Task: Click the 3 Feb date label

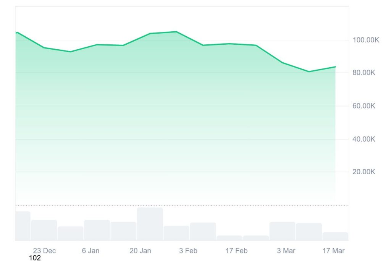Action: (188, 251)
